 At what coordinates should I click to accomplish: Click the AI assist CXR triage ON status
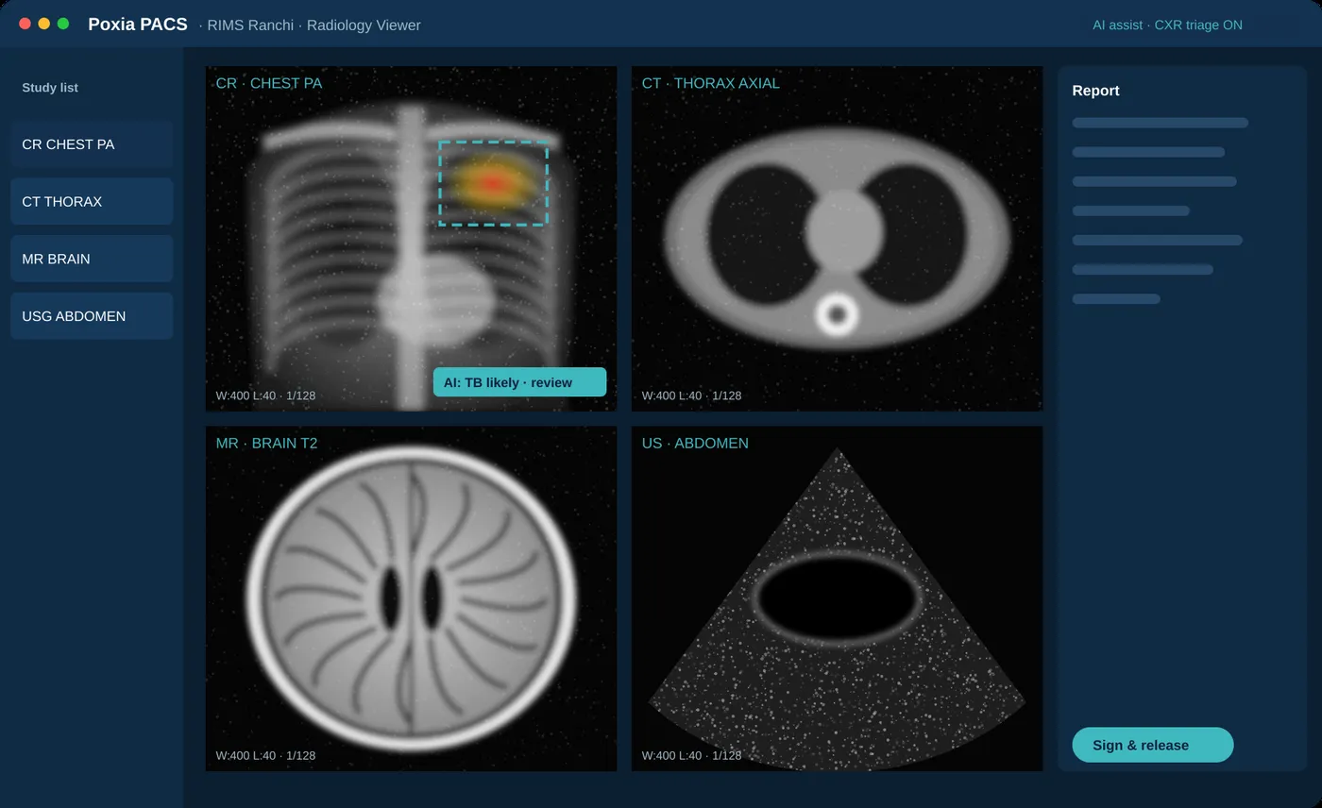tap(1167, 25)
